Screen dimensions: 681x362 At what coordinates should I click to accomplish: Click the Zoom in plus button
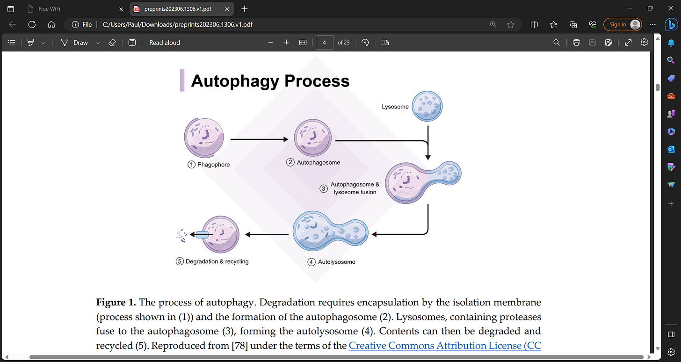[x=286, y=43]
